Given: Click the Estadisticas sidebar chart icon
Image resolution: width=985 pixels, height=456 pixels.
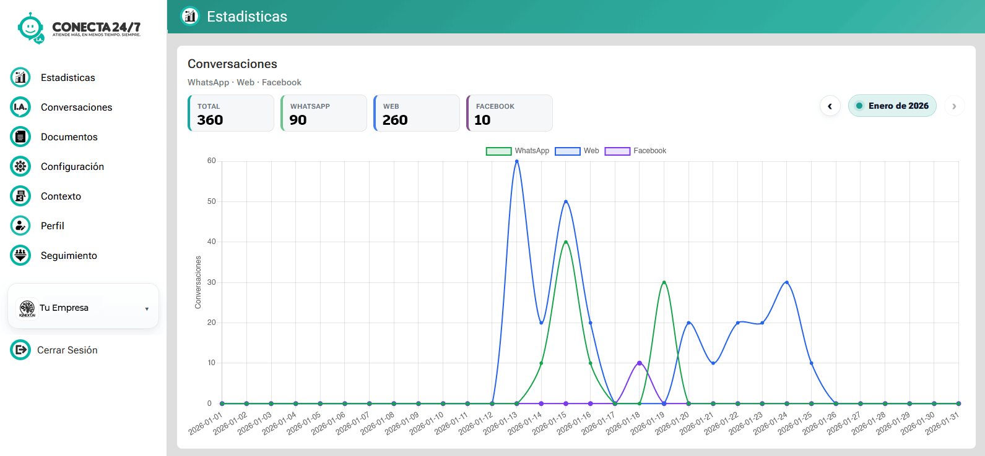Looking at the screenshot, I should click(x=20, y=77).
